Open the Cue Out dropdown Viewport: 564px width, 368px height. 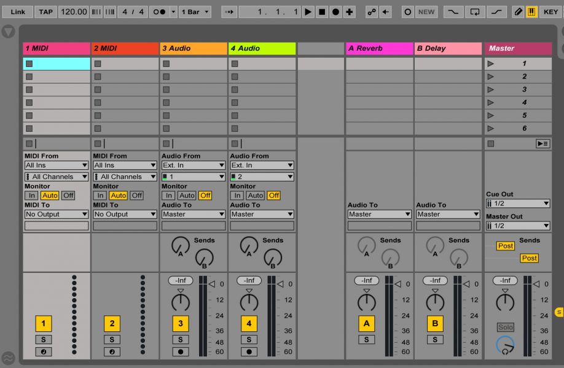[517, 204]
